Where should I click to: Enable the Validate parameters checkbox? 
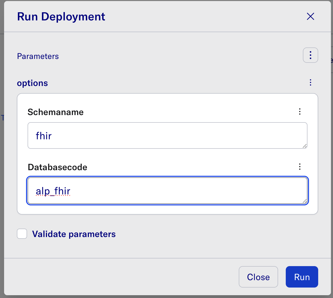tap(22, 234)
